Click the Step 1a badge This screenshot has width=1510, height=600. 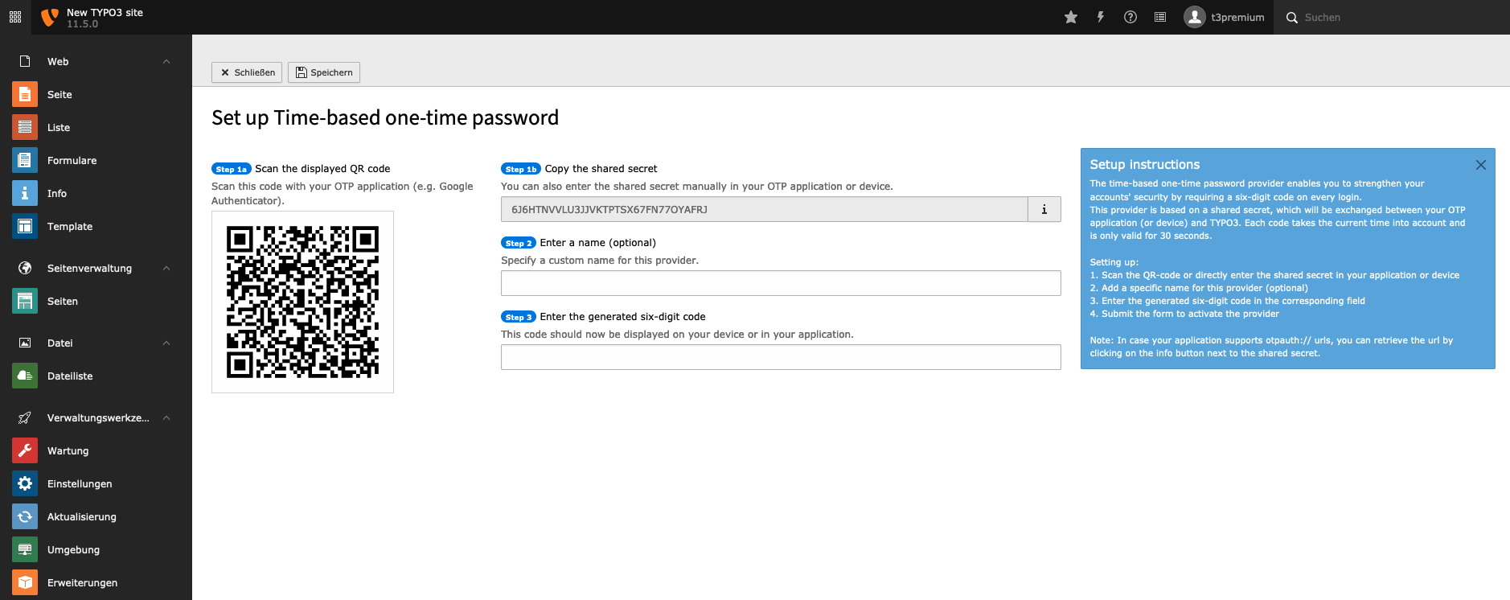click(x=232, y=169)
